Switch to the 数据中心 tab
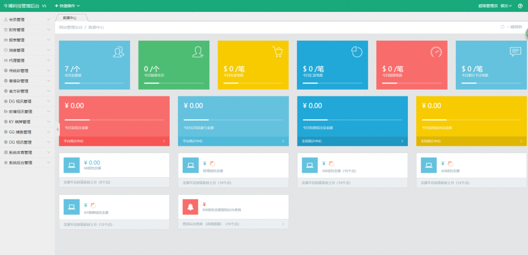This screenshot has width=528, height=255. coord(70,18)
